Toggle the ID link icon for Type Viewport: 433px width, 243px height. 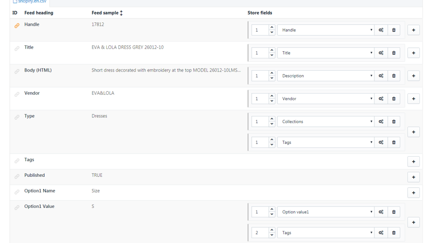coord(17,117)
